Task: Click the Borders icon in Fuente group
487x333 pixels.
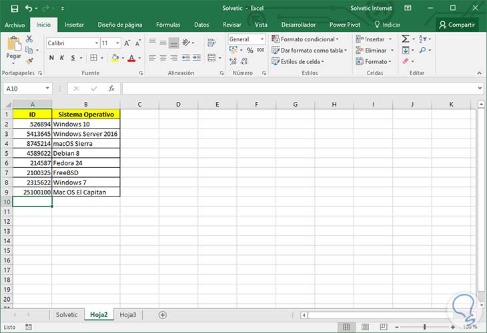Action: coord(93,58)
